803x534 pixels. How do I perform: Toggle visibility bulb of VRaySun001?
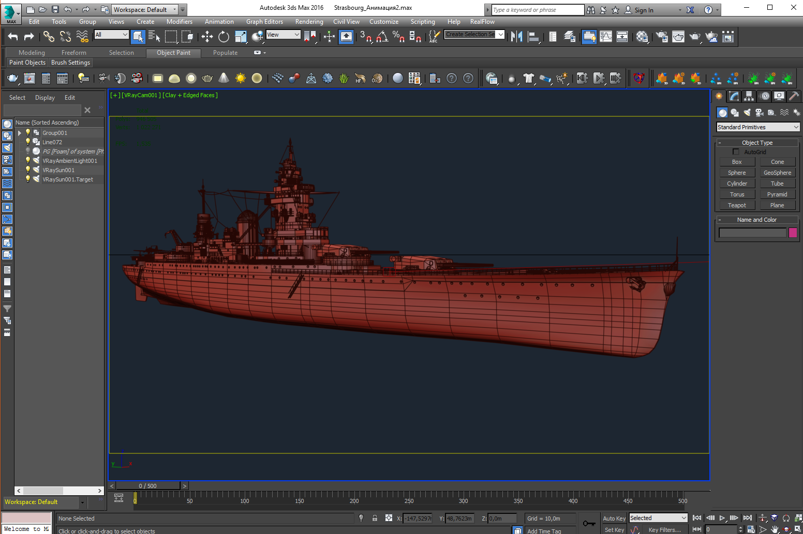point(28,170)
